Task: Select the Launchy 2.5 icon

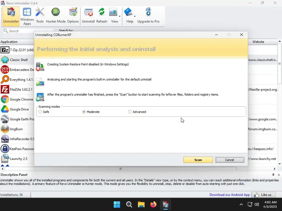Action: pos(5,159)
